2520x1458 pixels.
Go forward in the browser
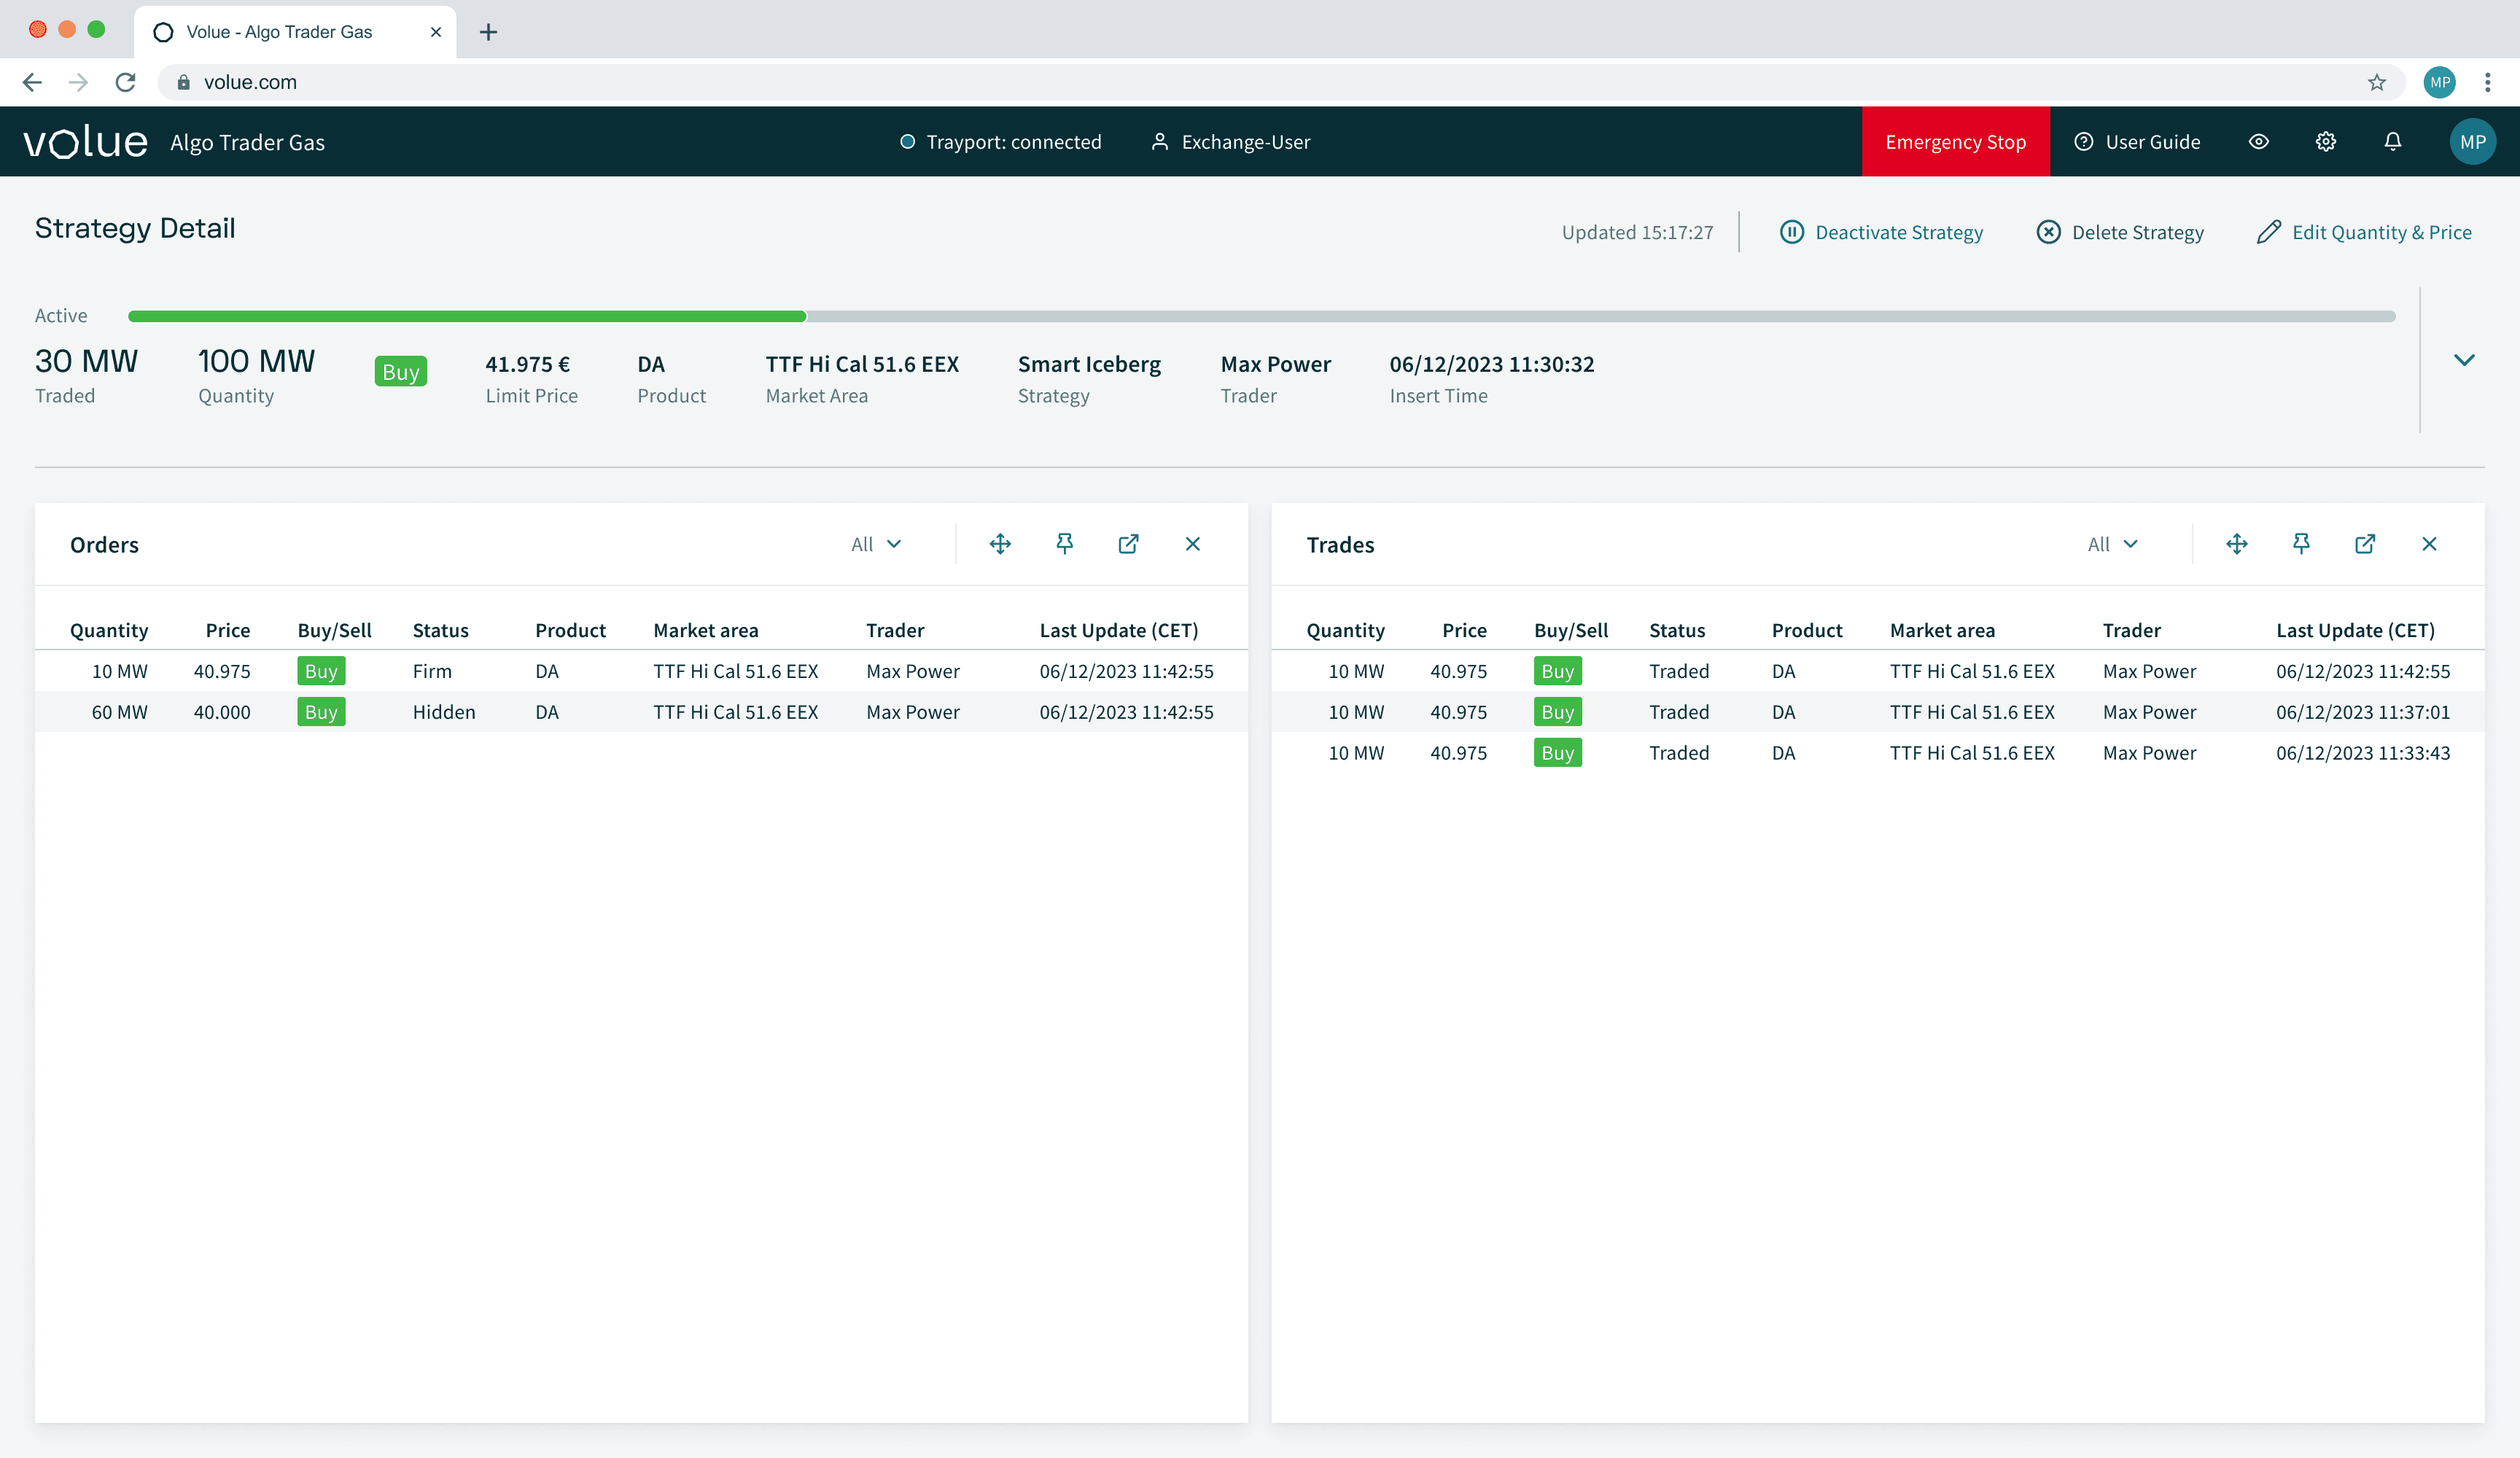78,82
